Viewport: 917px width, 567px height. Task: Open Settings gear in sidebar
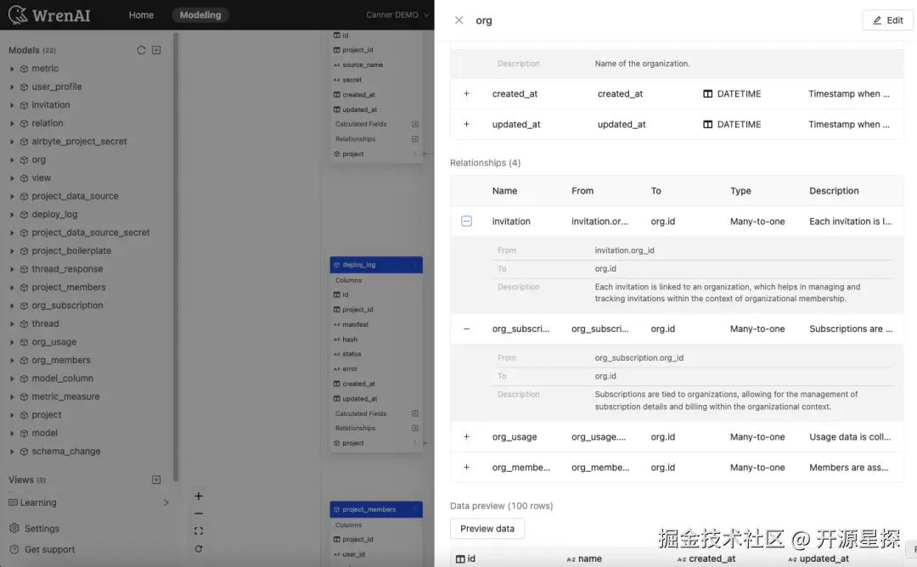pyautogui.click(x=14, y=528)
